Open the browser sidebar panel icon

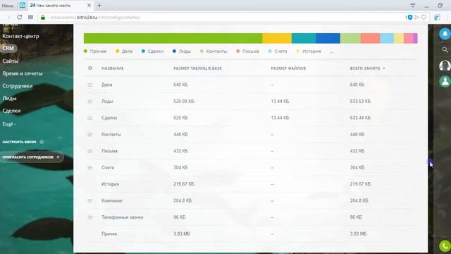click(x=437, y=17)
